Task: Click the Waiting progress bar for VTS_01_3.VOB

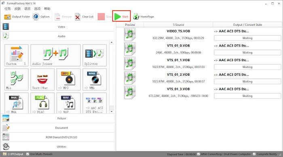Action: pos(247,96)
